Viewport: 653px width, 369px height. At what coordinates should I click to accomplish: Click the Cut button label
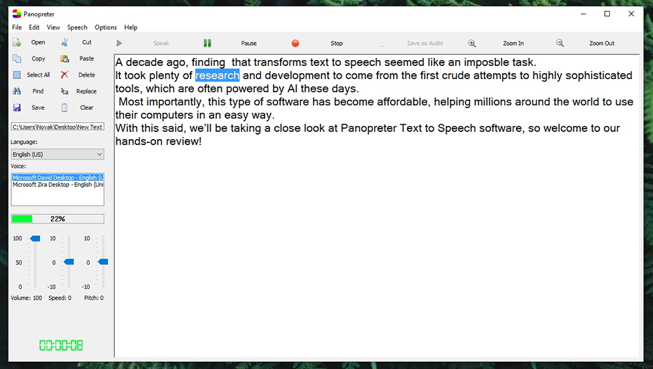[87, 42]
